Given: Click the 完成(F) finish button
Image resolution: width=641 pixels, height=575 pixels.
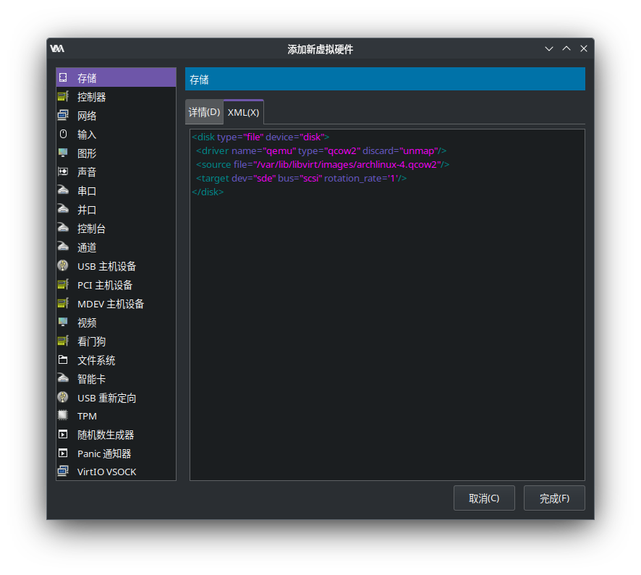Looking at the screenshot, I should 554,498.
